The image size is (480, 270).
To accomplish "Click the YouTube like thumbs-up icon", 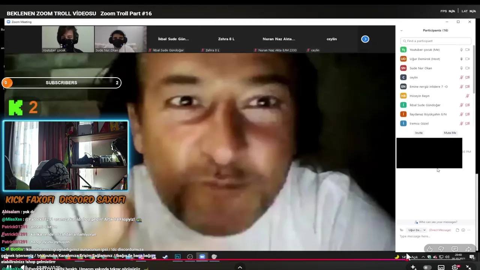I will pos(430,249).
